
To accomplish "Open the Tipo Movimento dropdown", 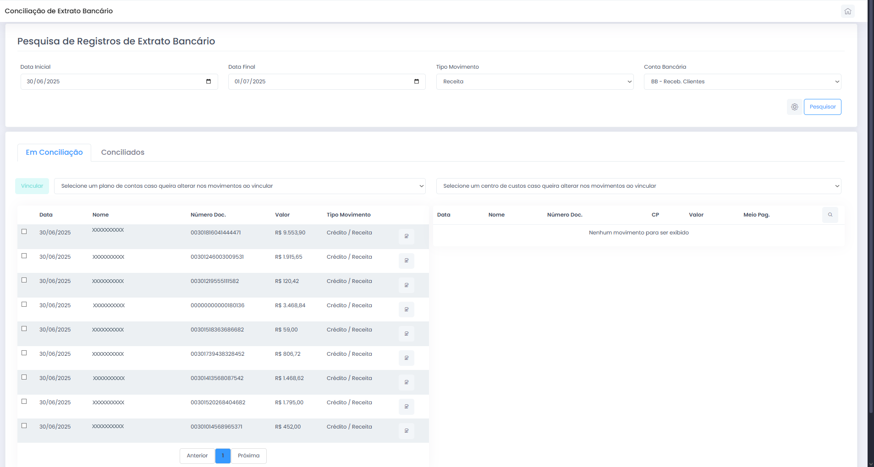I will [x=534, y=81].
